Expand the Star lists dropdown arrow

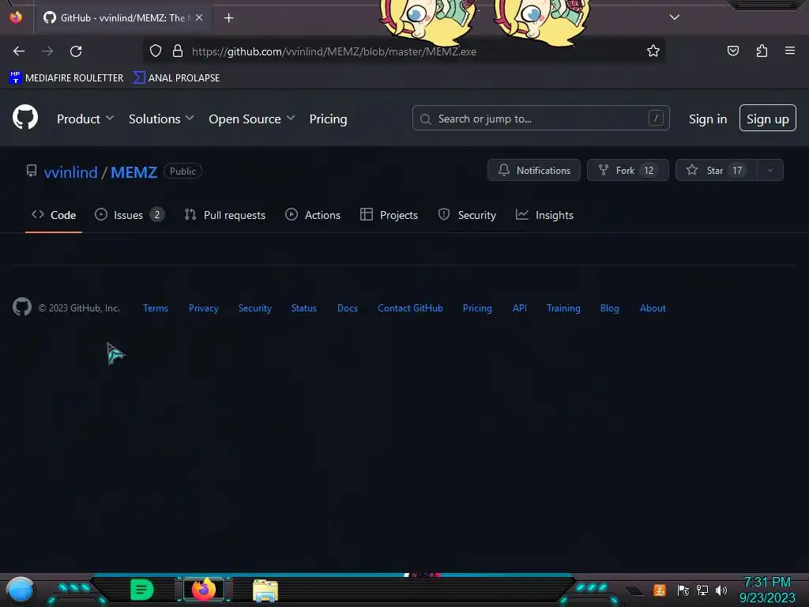tap(770, 171)
